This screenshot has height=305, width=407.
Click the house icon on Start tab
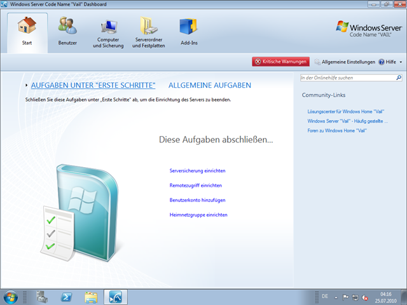tap(27, 25)
